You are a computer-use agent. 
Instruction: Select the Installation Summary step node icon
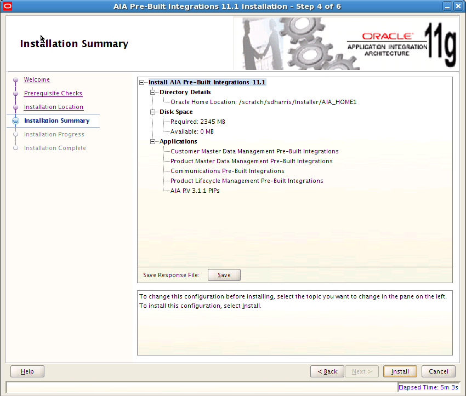coord(15,120)
